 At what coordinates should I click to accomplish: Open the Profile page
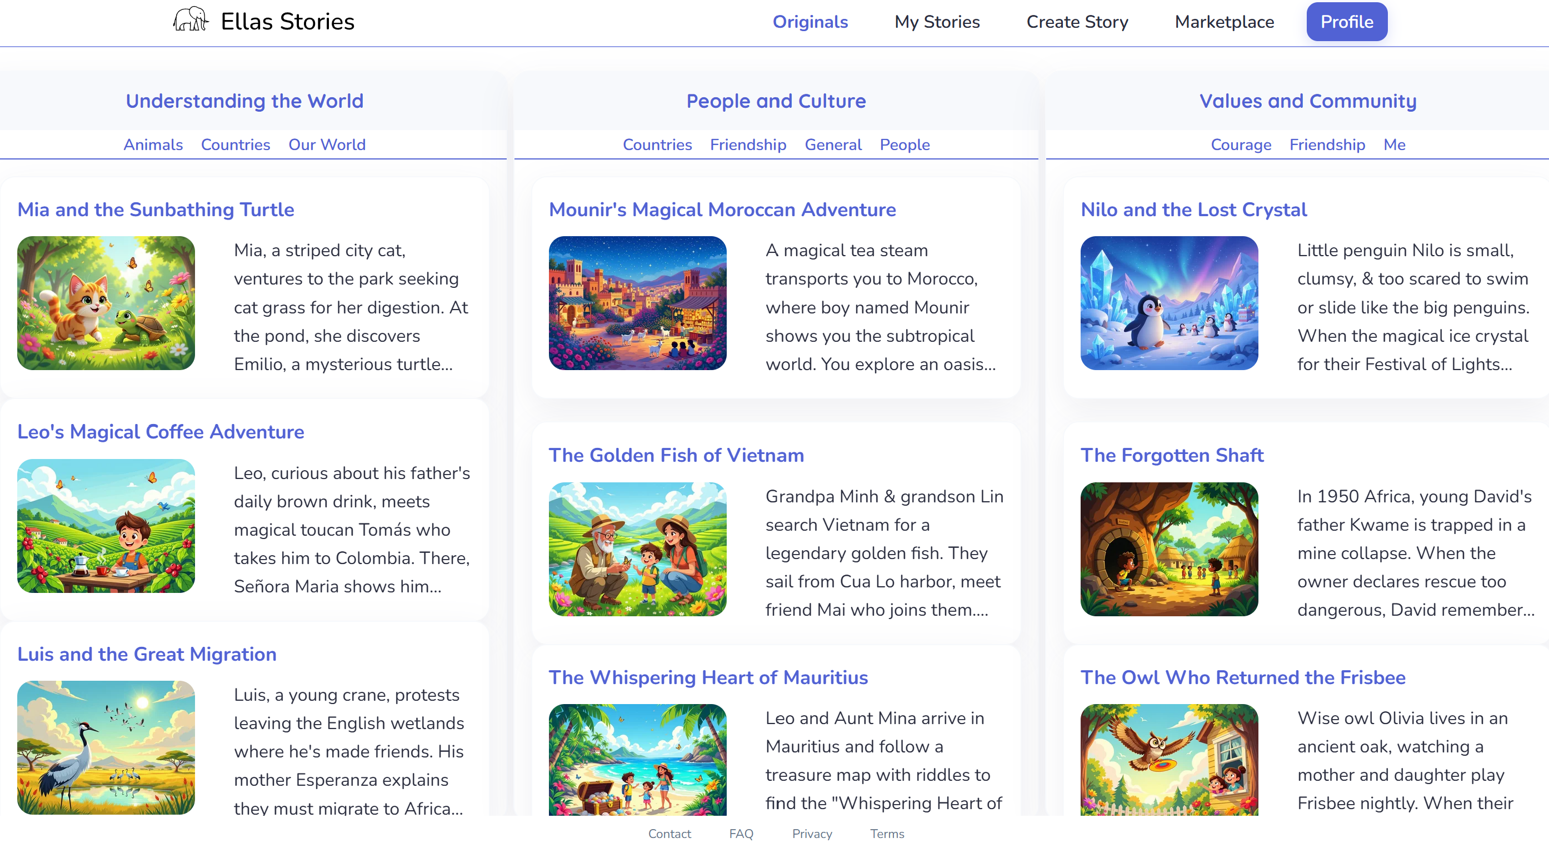[1346, 21]
